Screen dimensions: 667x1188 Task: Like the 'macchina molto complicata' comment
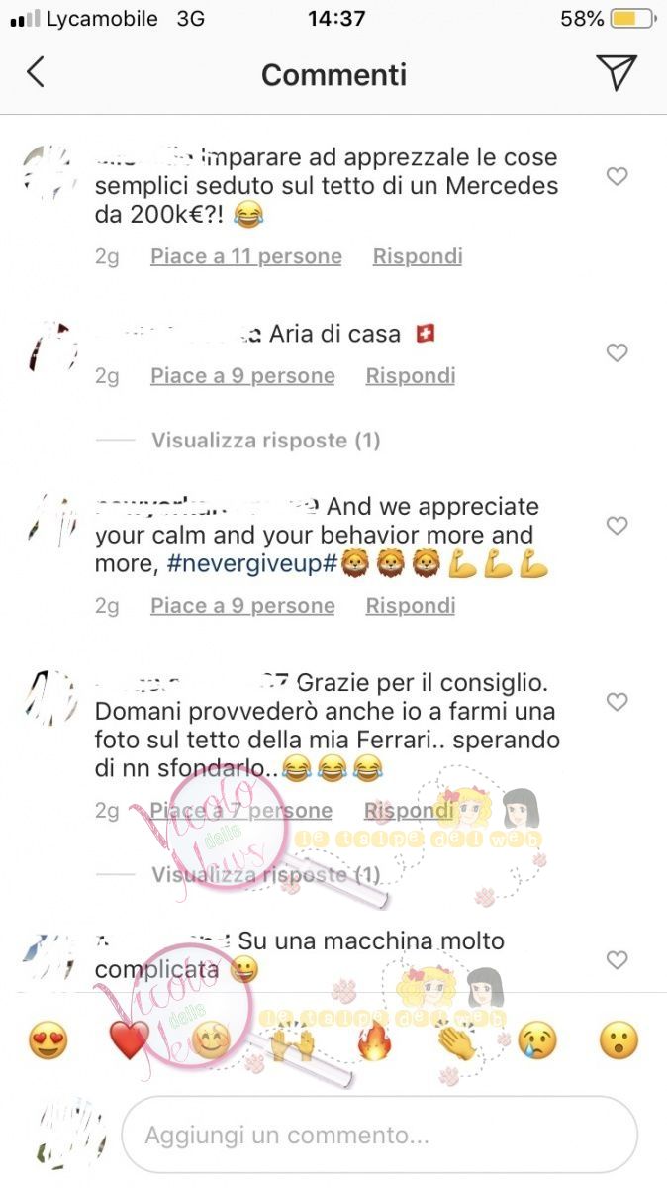pyautogui.click(x=617, y=960)
